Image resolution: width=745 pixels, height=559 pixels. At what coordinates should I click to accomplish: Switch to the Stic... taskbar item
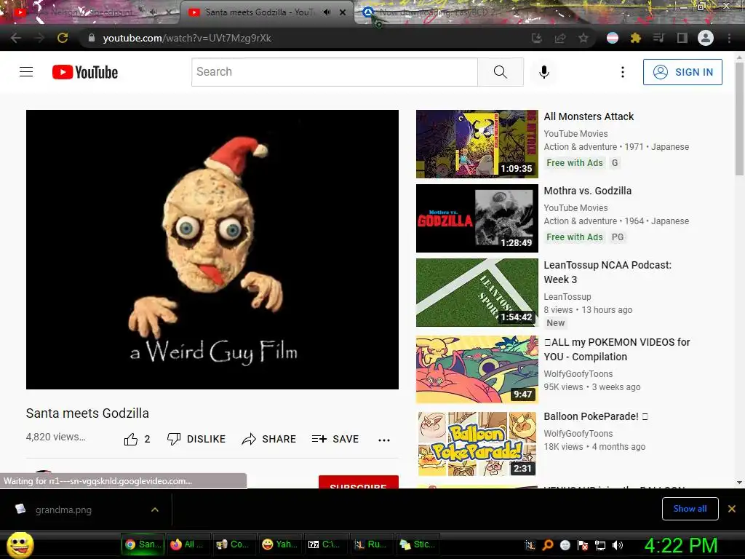(x=418, y=544)
